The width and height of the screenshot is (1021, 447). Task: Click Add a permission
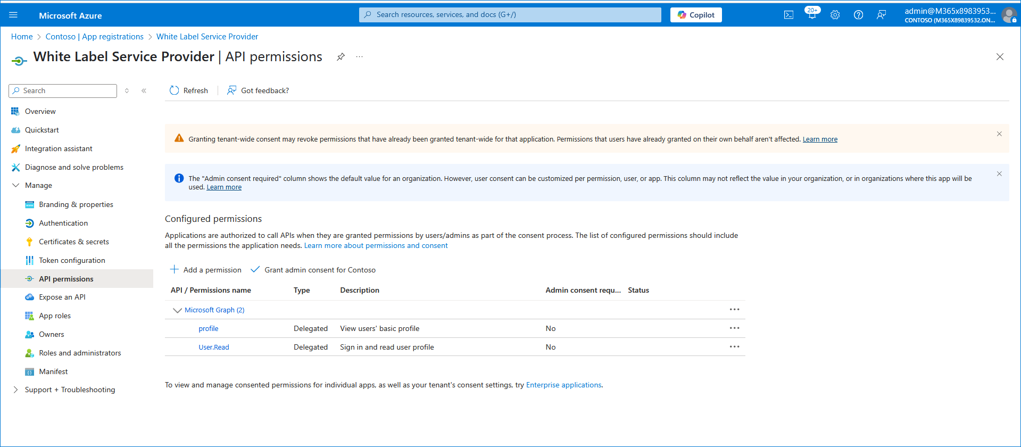point(205,270)
